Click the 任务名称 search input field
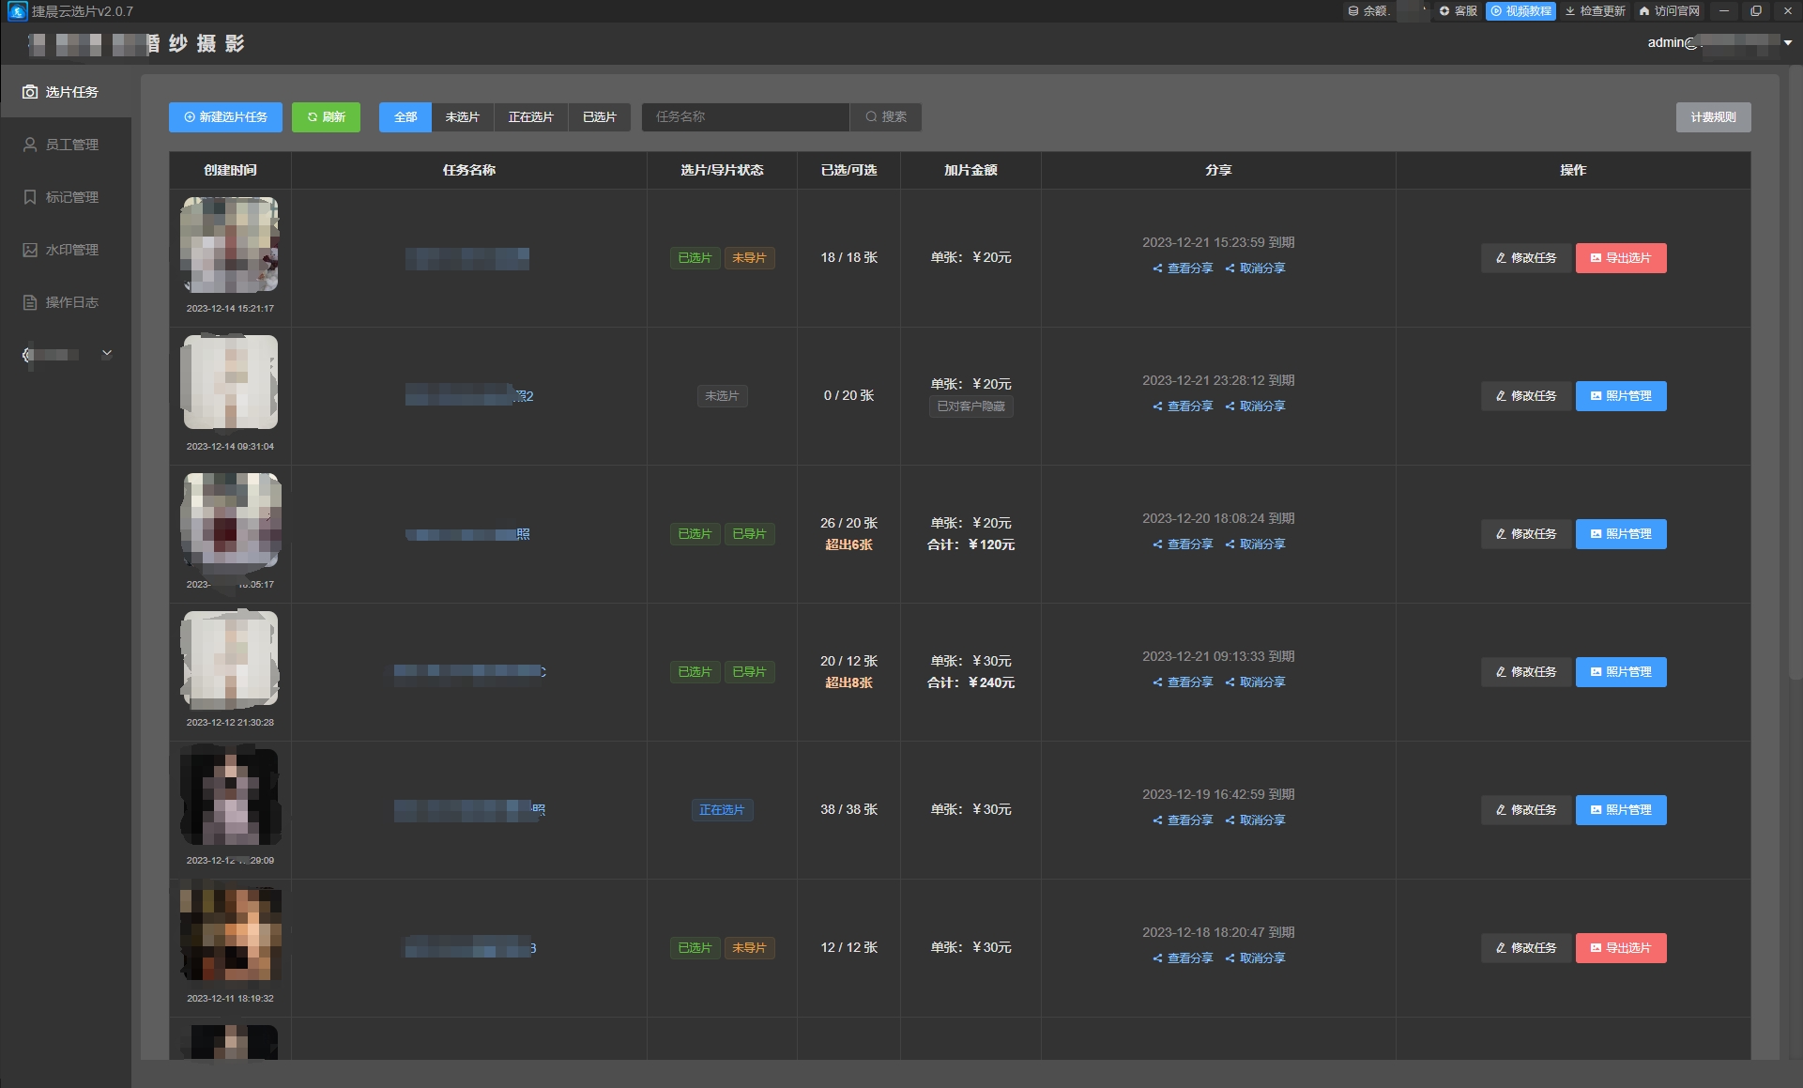 [745, 117]
